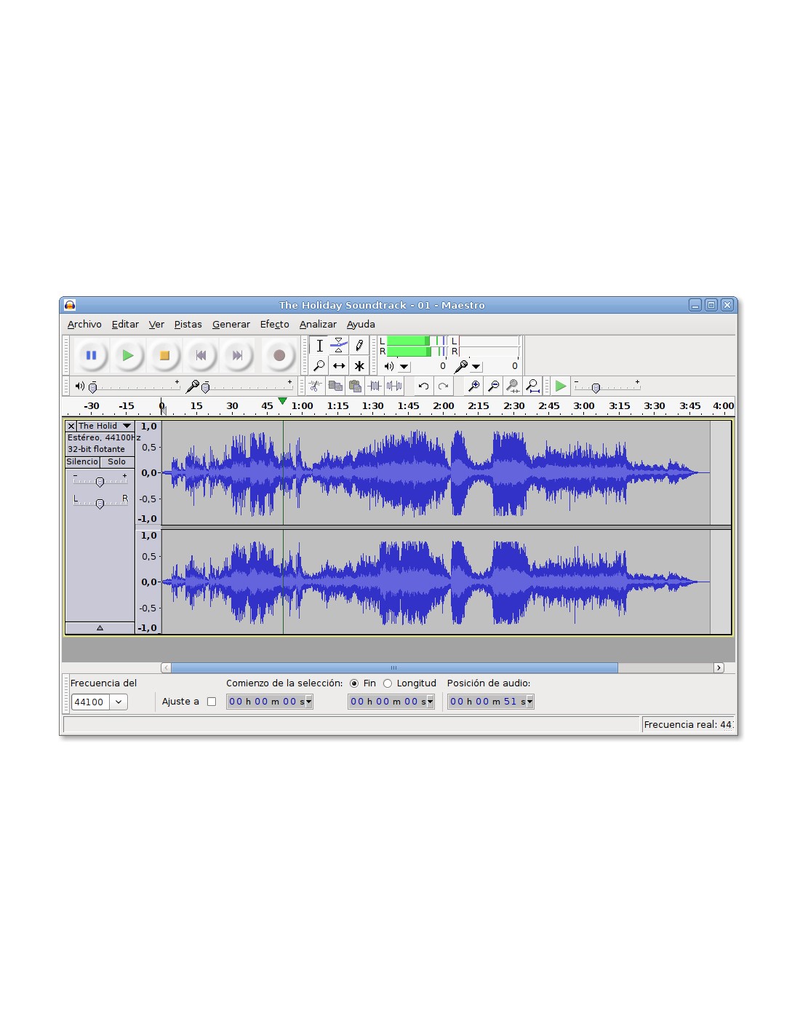Pause playback with the Pause button
This screenshot has height=1035, width=800.
click(x=91, y=355)
